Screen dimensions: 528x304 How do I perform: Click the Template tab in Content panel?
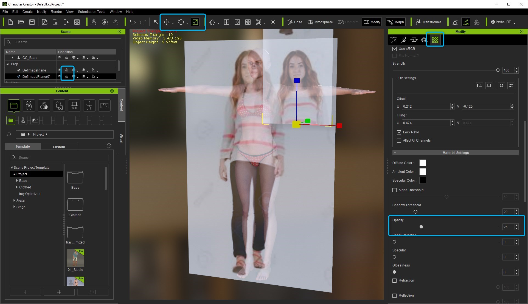[23, 147]
